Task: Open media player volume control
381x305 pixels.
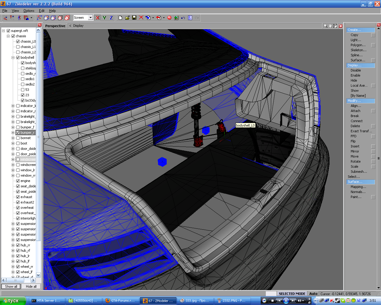Action: (301, 301)
